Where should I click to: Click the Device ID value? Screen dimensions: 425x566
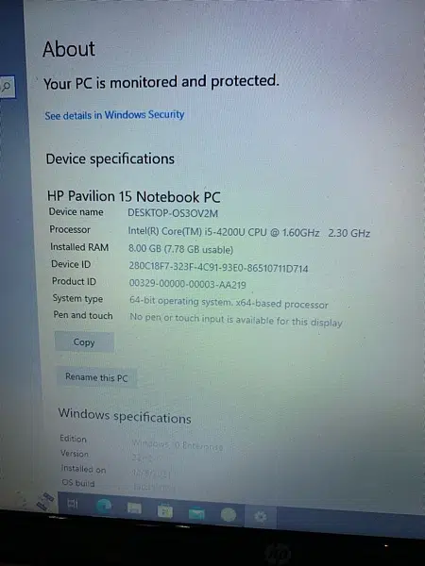pyautogui.click(x=218, y=268)
